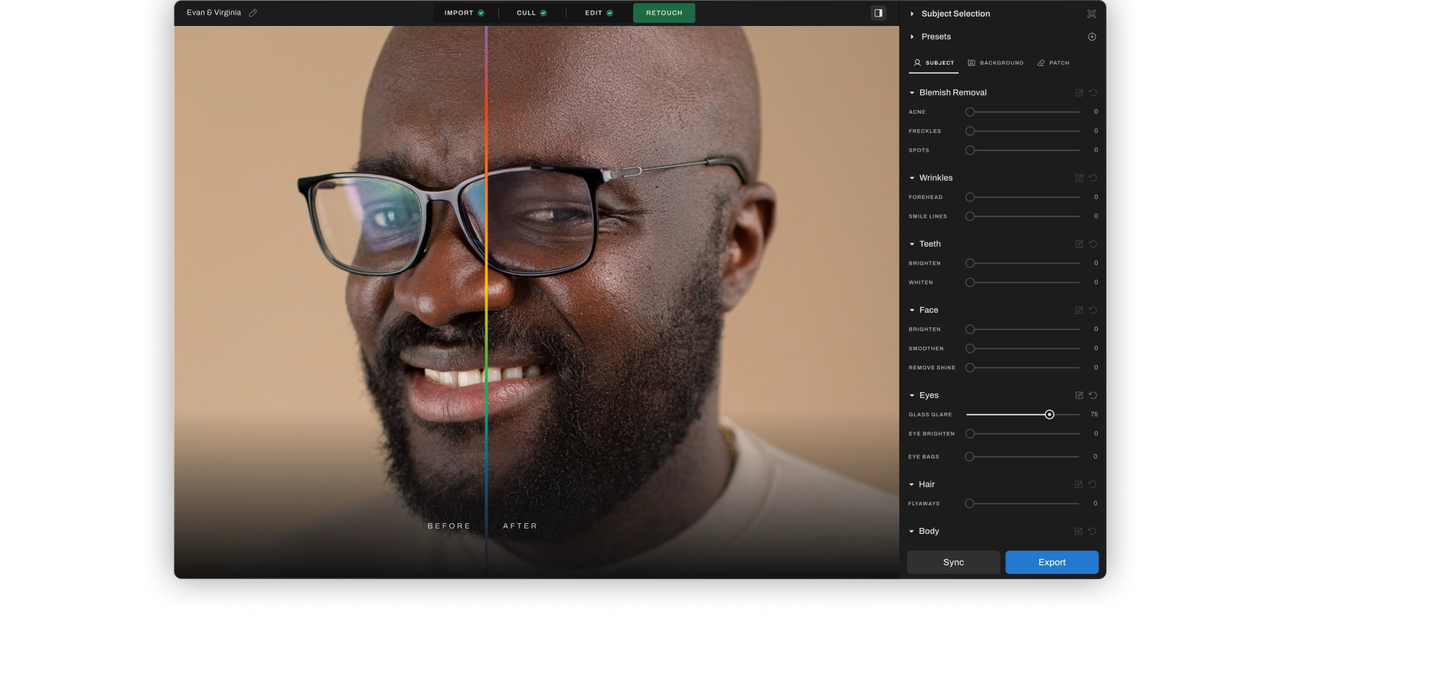Collapse the Teeth section
The image size is (1430, 677).
coord(912,244)
